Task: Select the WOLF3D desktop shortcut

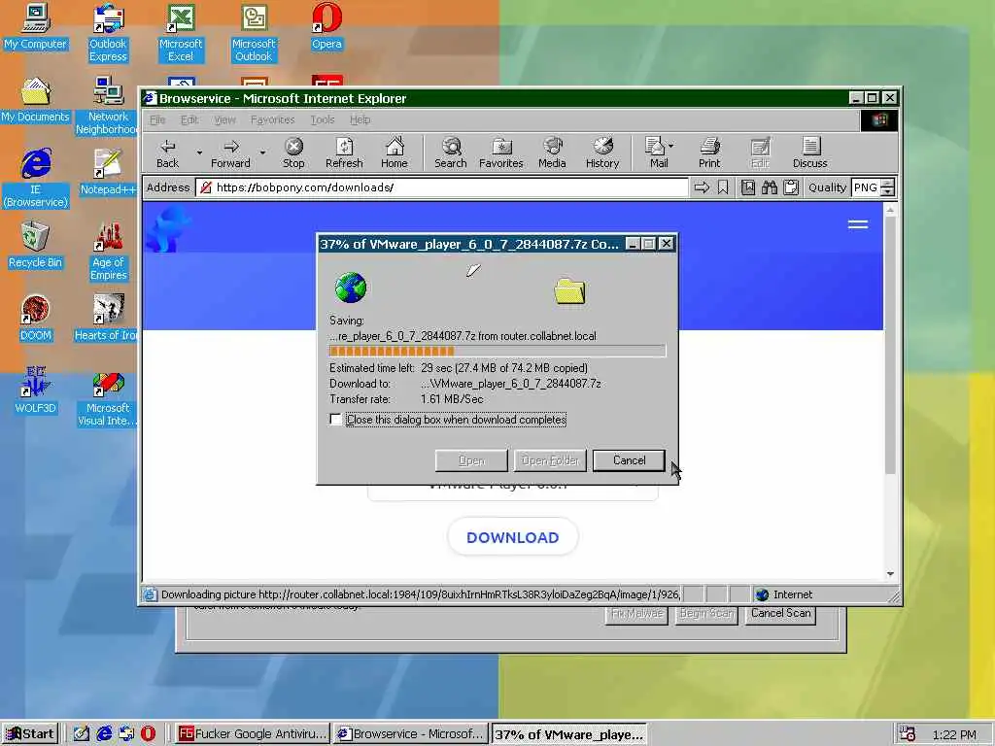Action: (x=35, y=390)
